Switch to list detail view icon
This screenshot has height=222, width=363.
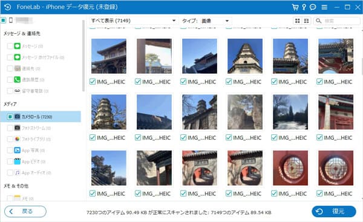(306, 21)
